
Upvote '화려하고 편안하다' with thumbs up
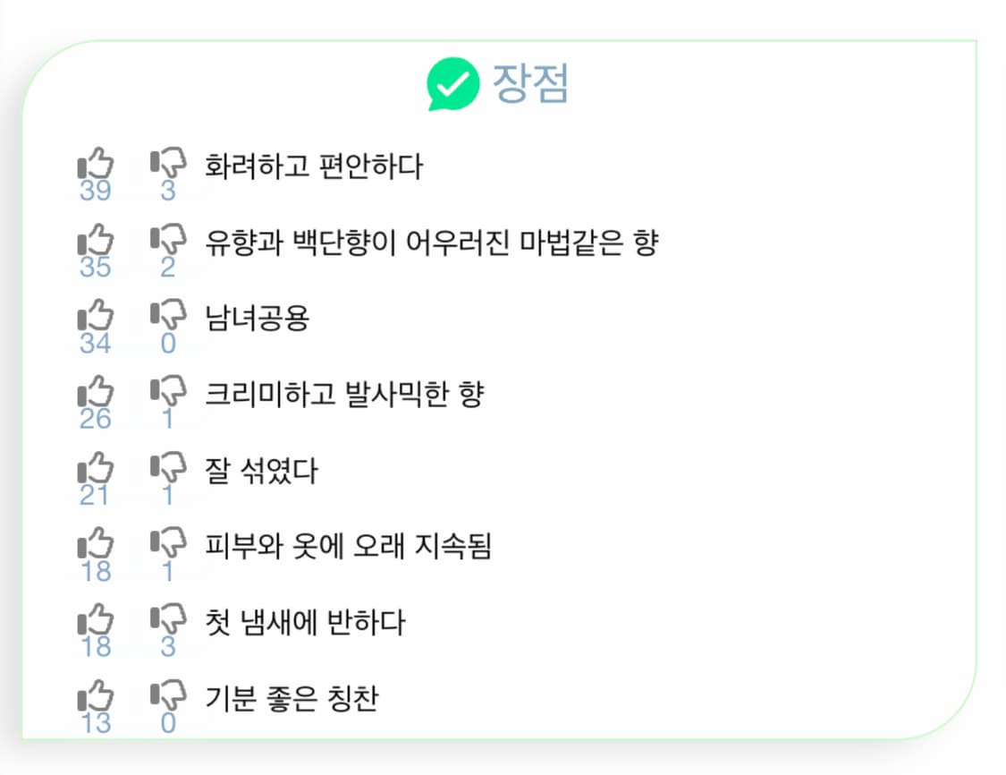pyautogui.click(x=96, y=163)
